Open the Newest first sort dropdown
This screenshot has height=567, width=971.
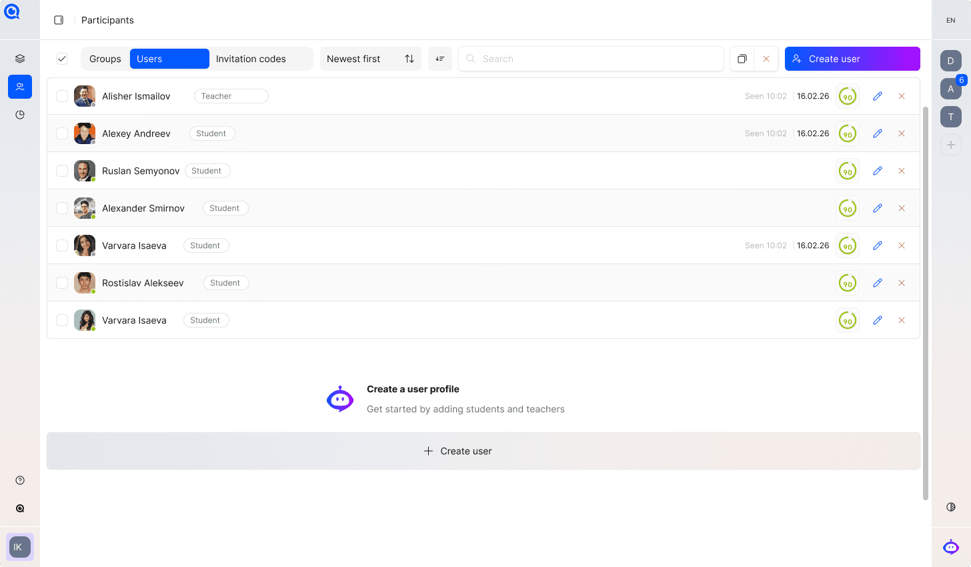(370, 59)
